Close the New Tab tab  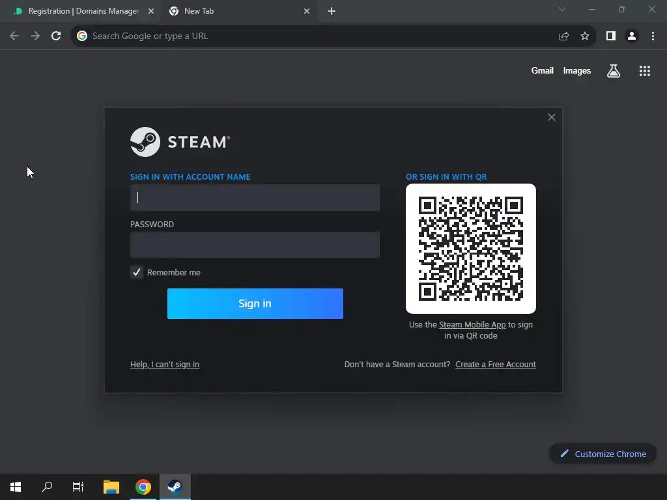coord(307,12)
